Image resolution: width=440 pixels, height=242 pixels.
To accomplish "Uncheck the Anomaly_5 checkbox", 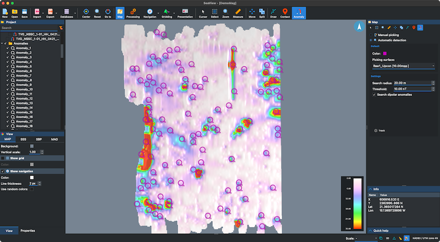I will (8, 66).
